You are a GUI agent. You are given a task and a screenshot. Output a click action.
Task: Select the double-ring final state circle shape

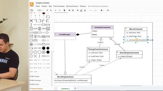(x=48, y=48)
